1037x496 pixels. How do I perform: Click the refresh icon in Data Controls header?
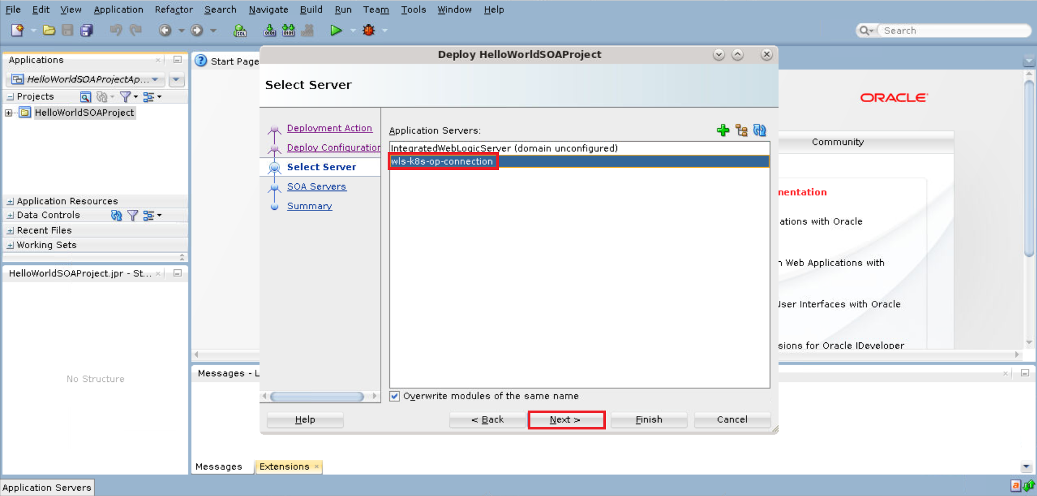[116, 215]
